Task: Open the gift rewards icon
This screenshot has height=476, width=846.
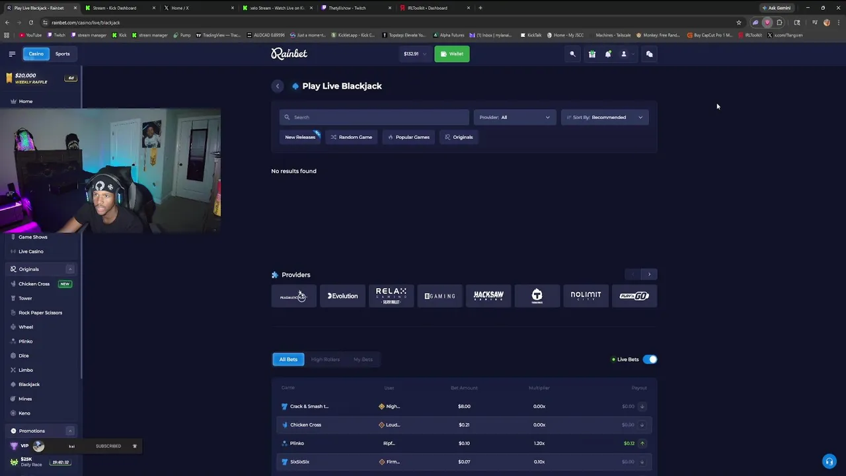Action: coord(592,54)
